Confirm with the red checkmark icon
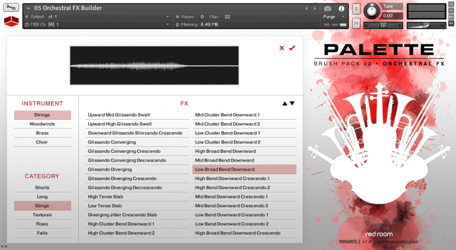Image resolution: width=456 pixels, height=250 pixels. (x=292, y=48)
